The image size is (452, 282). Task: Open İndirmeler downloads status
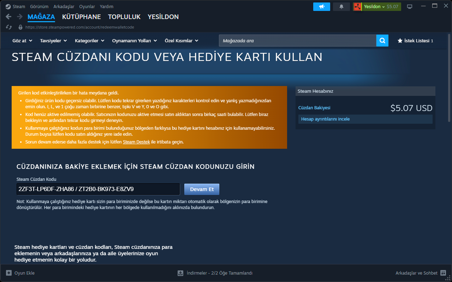click(215, 273)
